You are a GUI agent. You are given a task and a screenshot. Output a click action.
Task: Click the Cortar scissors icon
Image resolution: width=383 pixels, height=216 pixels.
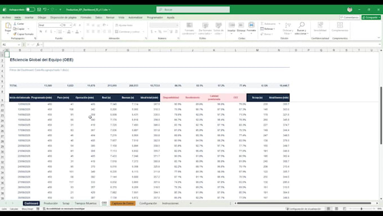pos(15,24)
